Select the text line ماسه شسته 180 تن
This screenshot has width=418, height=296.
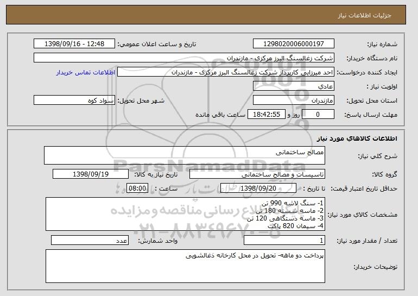[289, 211]
